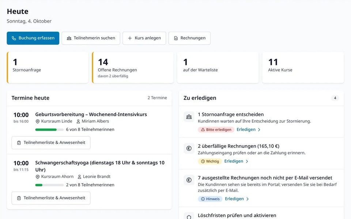Click Erledigen link for Stornoanfrage entscheiden
This screenshot has width=351, height=219.
point(246,130)
